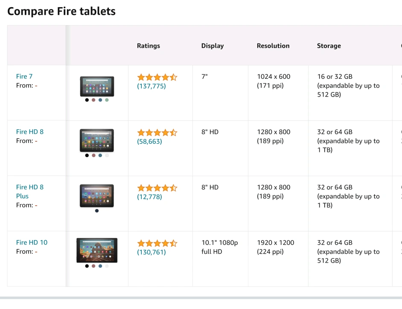Viewport: 402px width, 309px height.
Task: Click the Fire HD 10 star rating
Action: (157, 243)
